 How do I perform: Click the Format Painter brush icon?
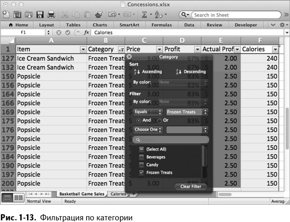(x=98, y=15)
